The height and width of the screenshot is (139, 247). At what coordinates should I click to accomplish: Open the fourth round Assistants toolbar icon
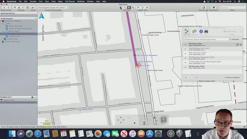pos(27,8)
